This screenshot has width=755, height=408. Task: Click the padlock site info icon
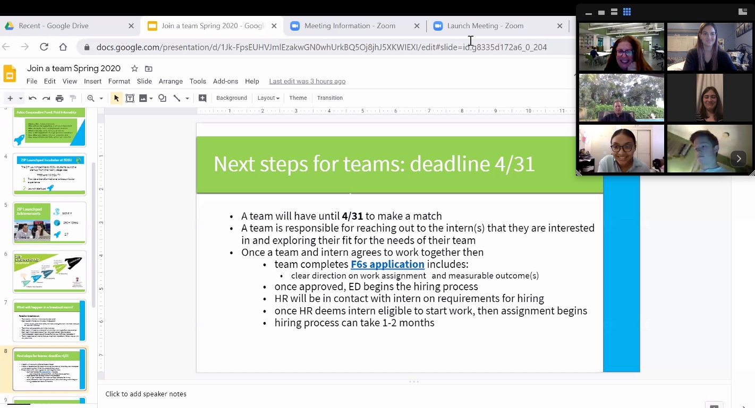(87, 47)
